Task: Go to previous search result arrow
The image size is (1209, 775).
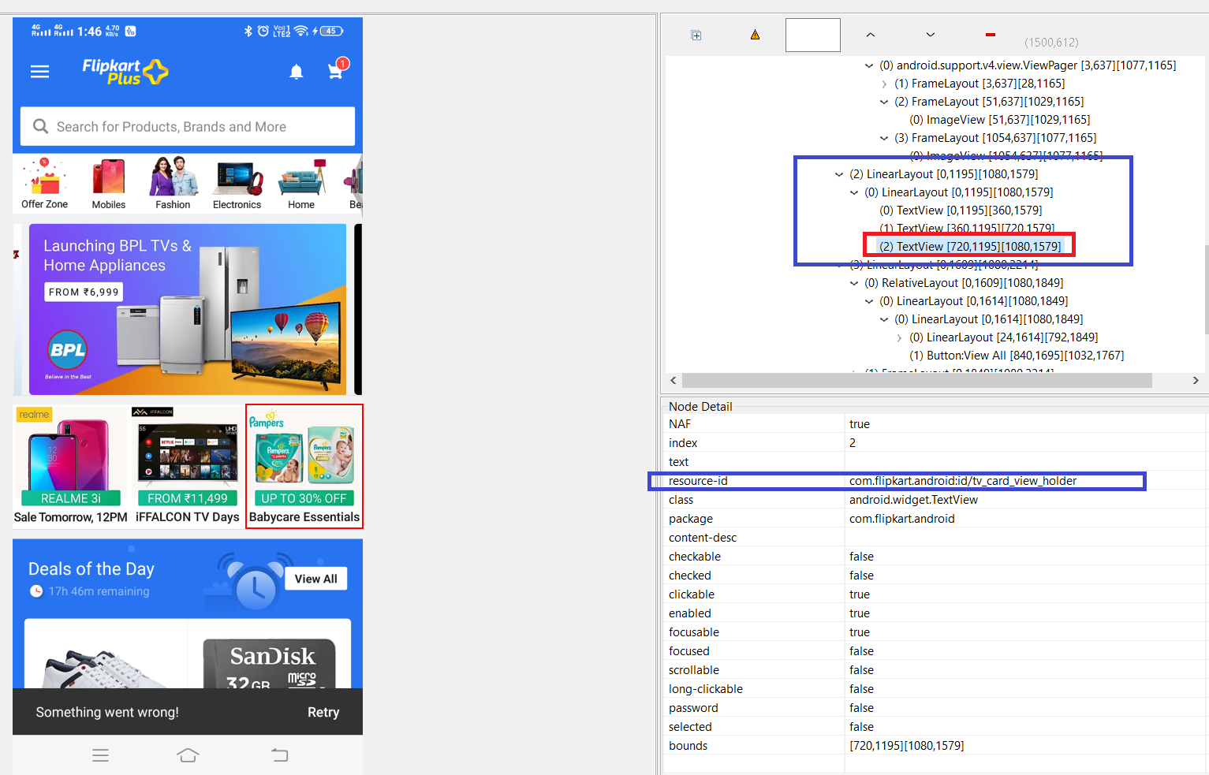Action: (x=871, y=35)
